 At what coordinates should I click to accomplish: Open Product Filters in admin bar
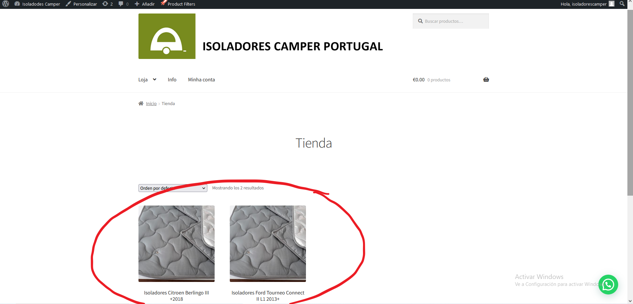point(178,4)
